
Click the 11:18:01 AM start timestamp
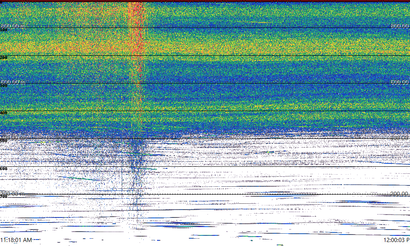click(x=16, y=240)
